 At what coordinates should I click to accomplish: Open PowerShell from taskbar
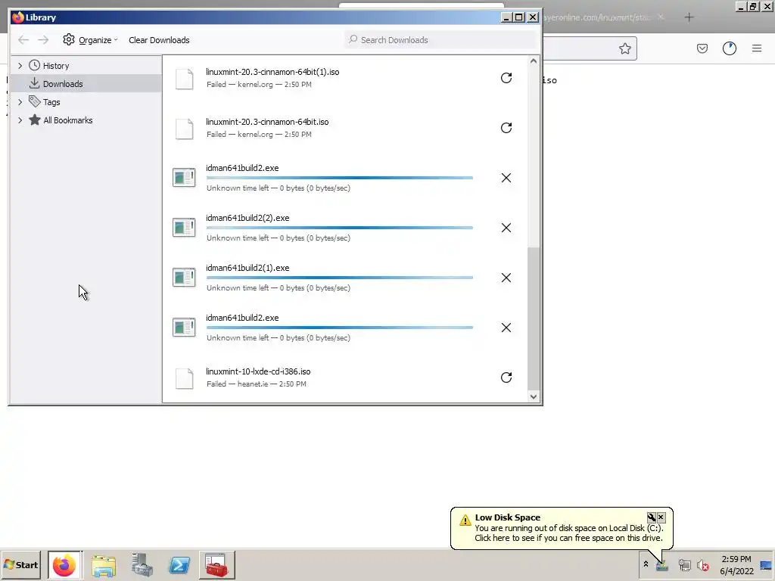(179, 565)
